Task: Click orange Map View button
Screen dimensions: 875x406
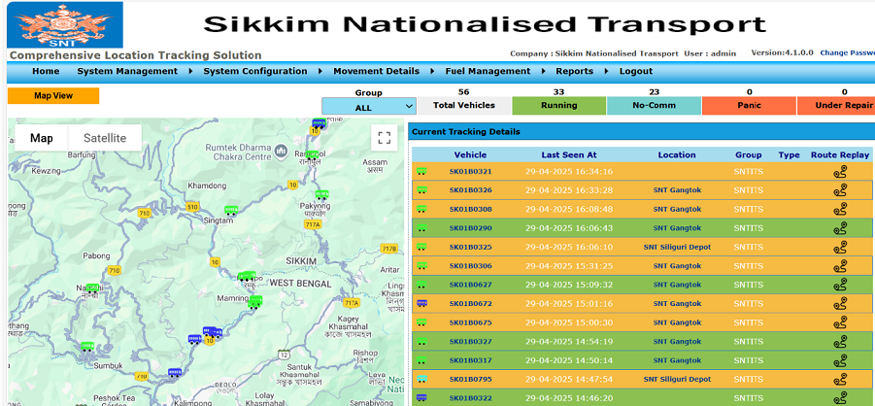Action: tap(53, 95)
